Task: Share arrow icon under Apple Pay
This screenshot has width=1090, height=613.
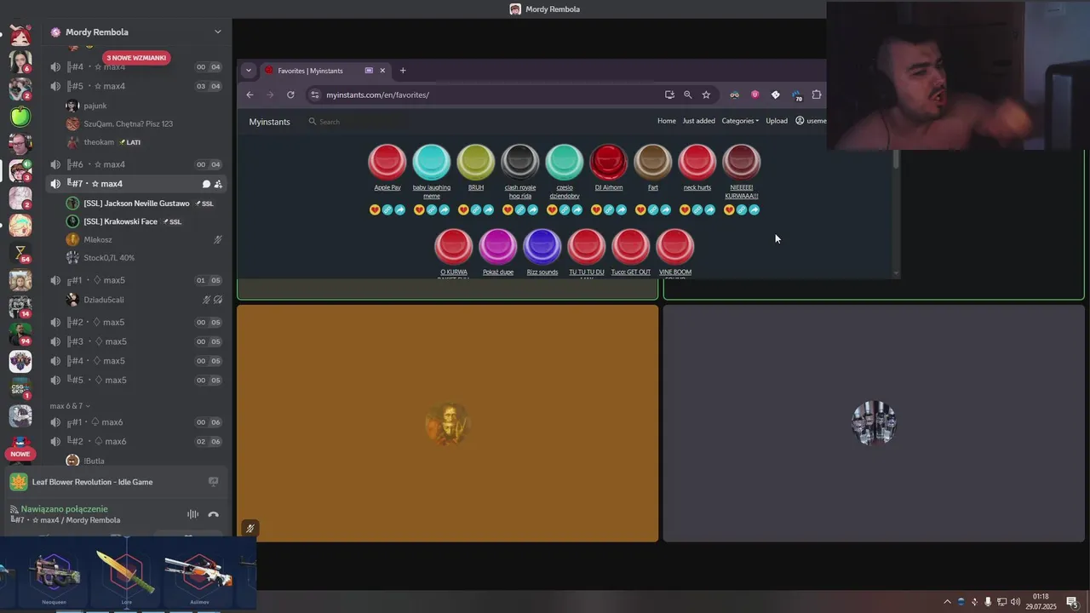Action: coord(400,209)
